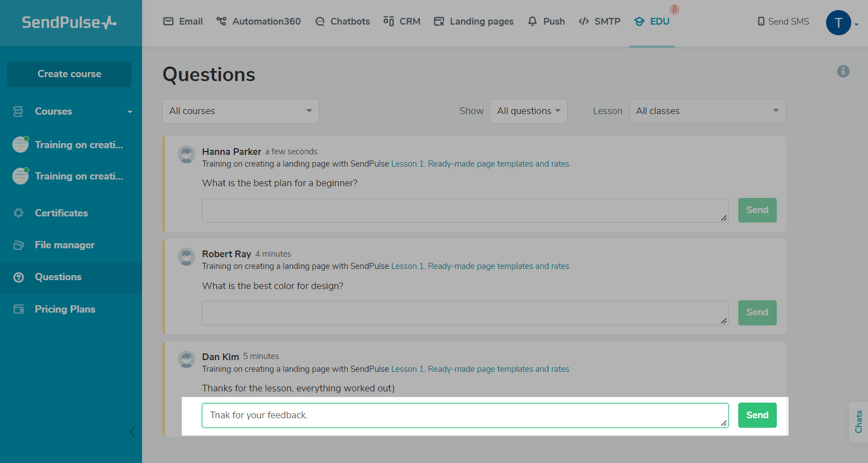This screenshot has width=868, height=463.
Task: Send the reply to Dan Kim
Action: click(757, 415)
